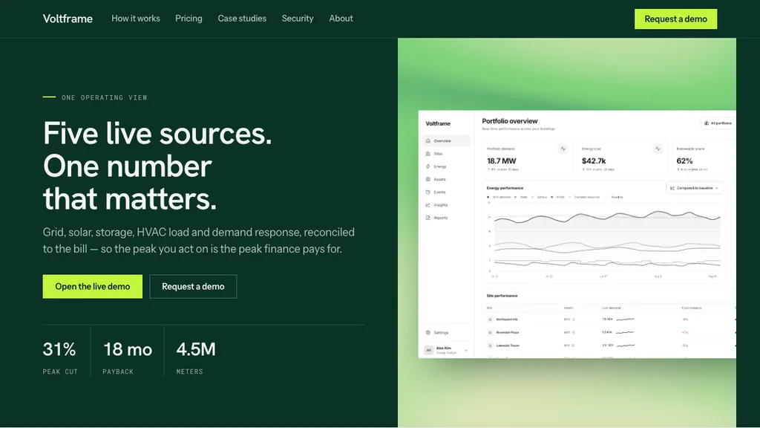Click the Energy lightning icon in the dashboard sidebar
This screenshot has width=760, height=428.
point(428,166)
